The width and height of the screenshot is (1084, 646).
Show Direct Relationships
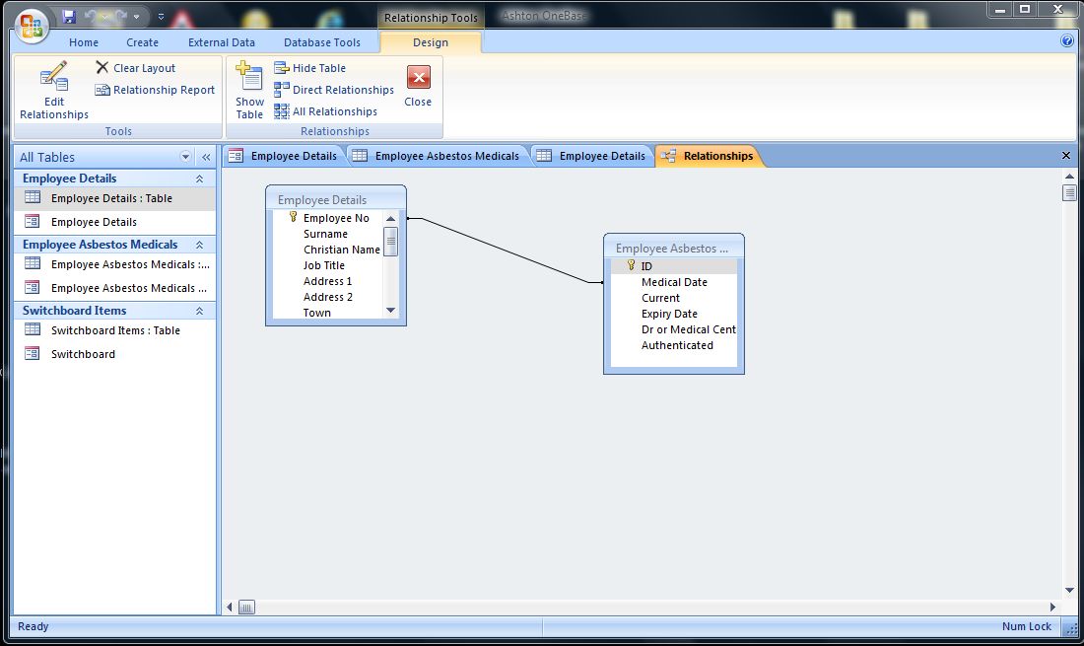(334, 90)
